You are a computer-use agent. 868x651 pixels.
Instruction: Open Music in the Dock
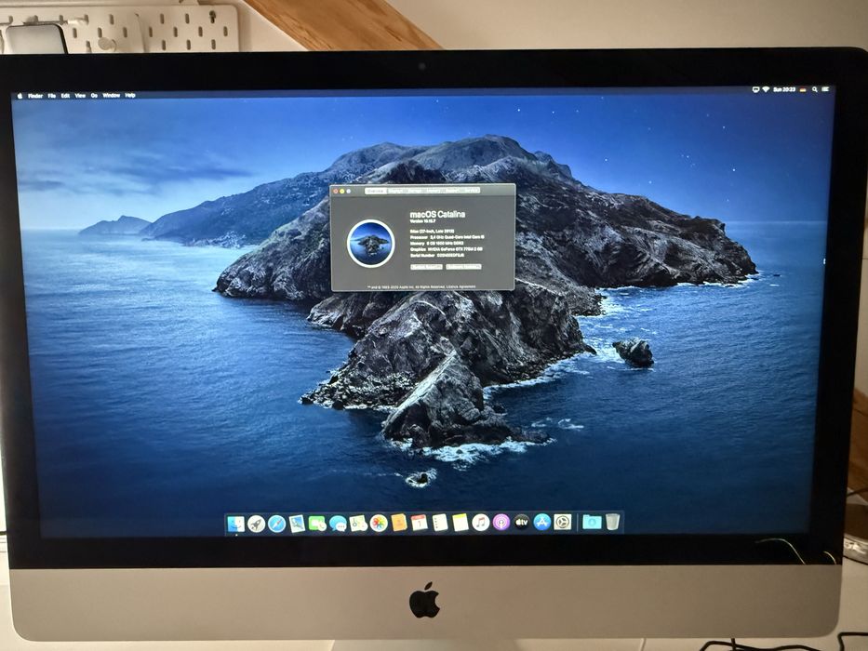click(480, 522)
